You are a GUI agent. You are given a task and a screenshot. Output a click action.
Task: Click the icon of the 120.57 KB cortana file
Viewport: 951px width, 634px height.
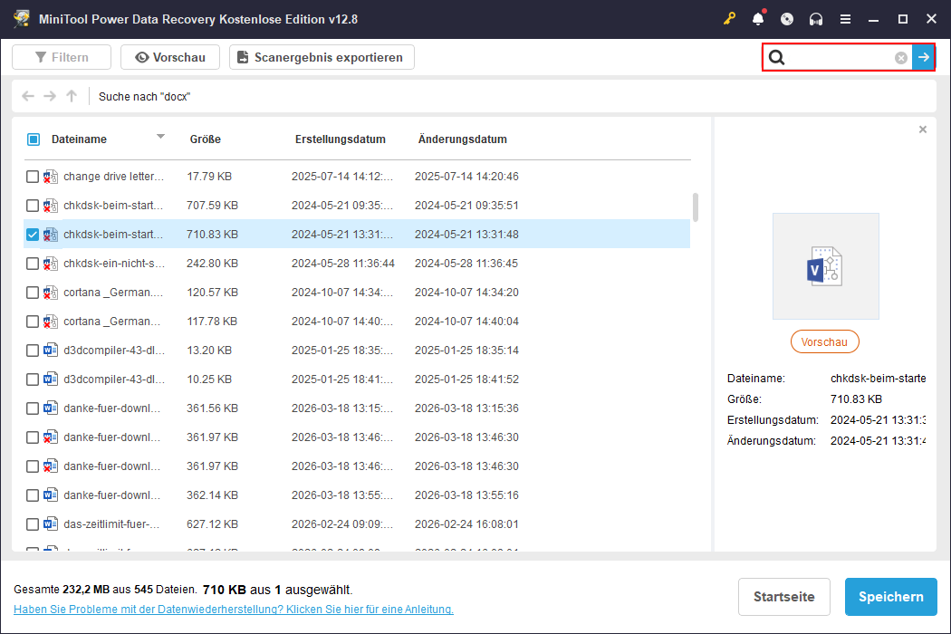(x=51, y=293)
